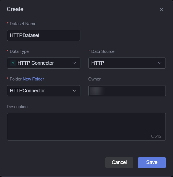The height and width of the screenshot is (177, 173).
Task: Focus the Description text area
Action: coord(86,127)
